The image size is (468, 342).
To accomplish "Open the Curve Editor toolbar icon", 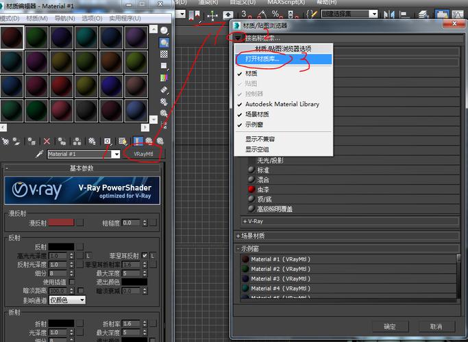I will point(458,14).
